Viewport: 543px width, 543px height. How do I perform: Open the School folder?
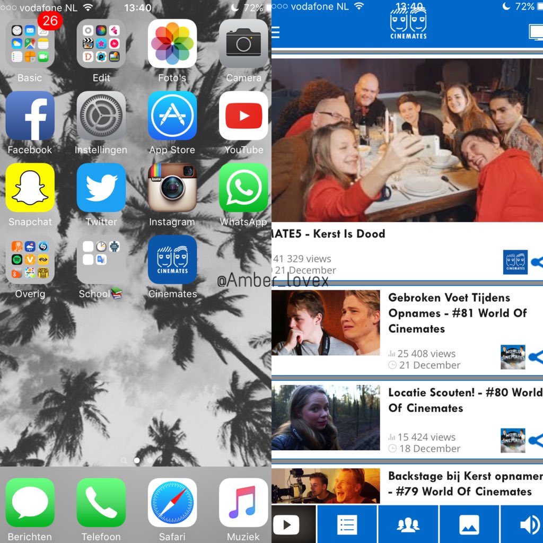[x=101, y=260]
